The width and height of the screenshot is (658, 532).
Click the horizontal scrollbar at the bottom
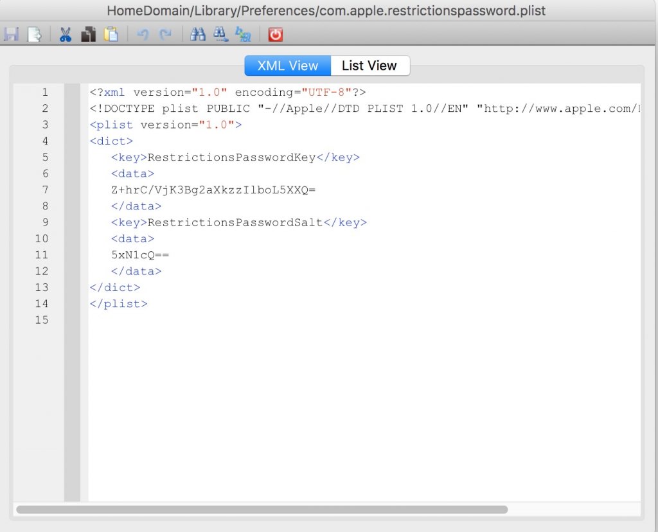(x=263, y=510)
